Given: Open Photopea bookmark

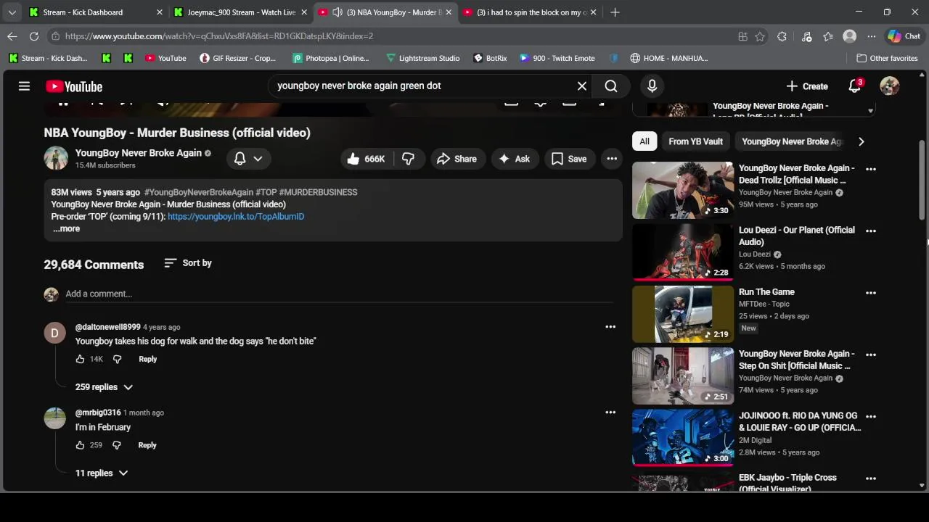Looking at the screenshot, I should (331, 58).
